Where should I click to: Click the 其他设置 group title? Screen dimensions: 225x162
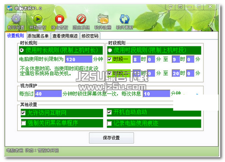pos(28,104)
